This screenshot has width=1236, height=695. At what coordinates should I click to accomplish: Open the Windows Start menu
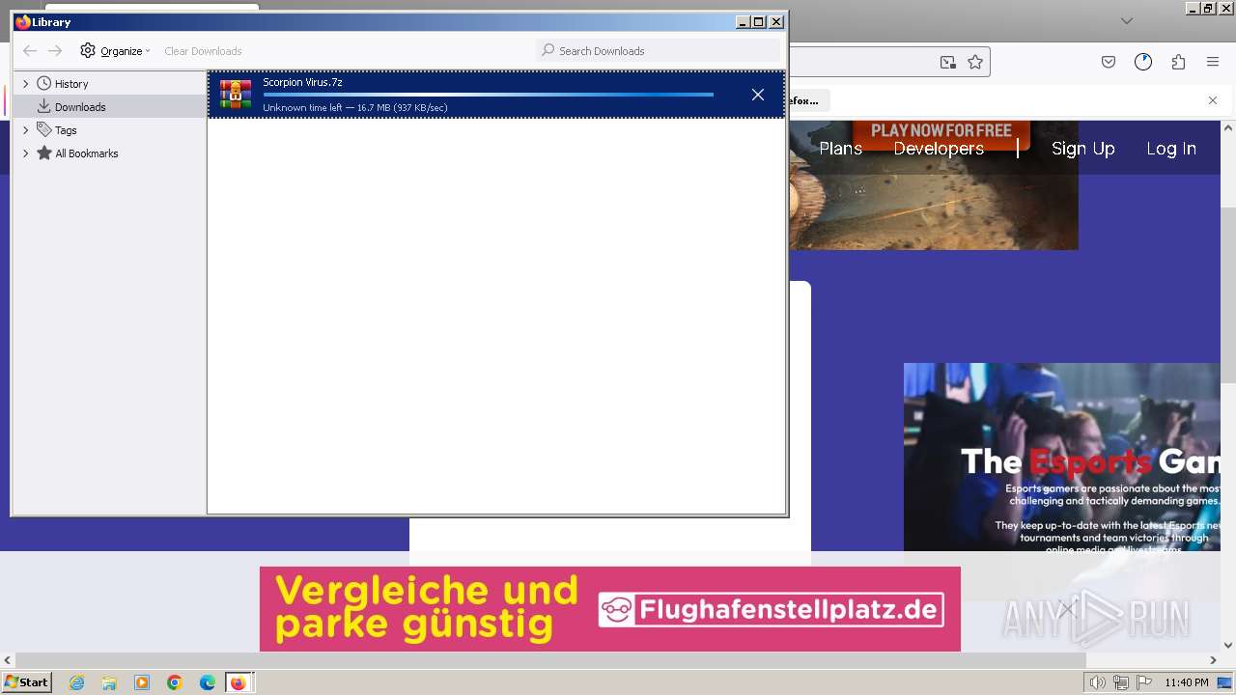click(x=26, y=681)
